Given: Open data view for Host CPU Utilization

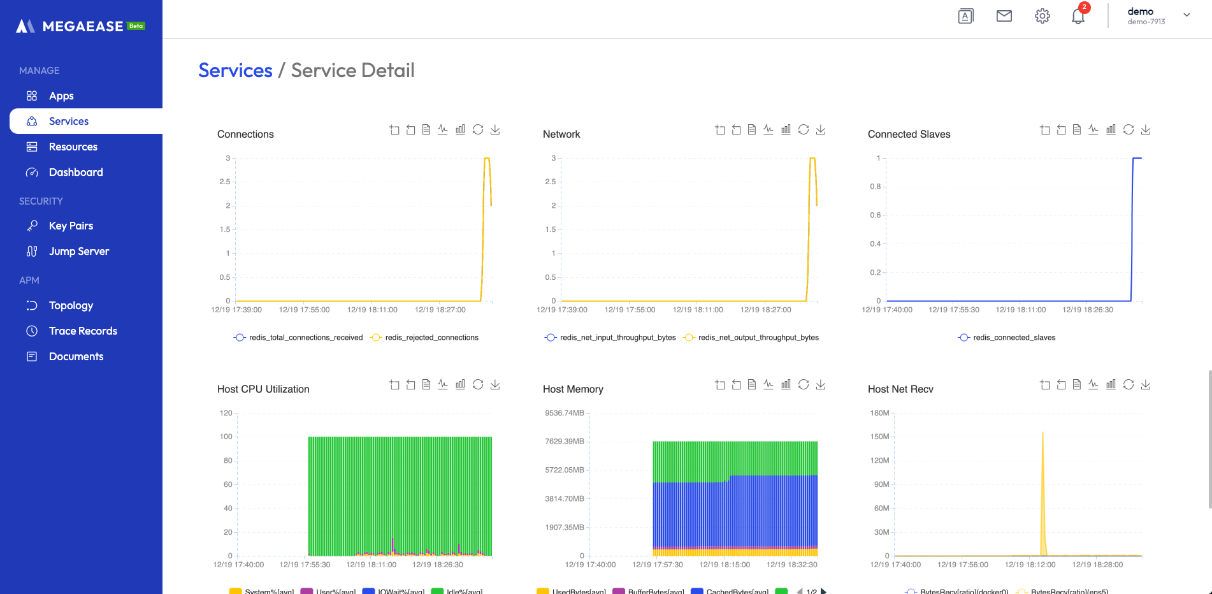Looking at the screenshot, I should click(426, 384).
